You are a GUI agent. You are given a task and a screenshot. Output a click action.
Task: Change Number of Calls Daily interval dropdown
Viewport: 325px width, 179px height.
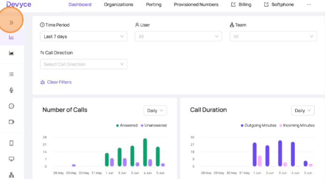coord(155,111)
